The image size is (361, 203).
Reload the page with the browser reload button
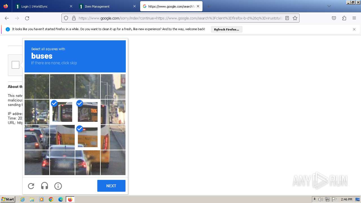click(27, 18)
